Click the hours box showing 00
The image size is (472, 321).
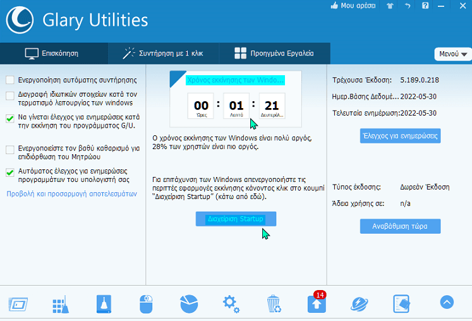[x=201, y=106]
